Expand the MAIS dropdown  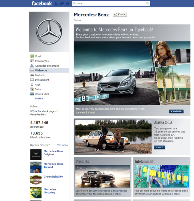(x=39, y=99)
